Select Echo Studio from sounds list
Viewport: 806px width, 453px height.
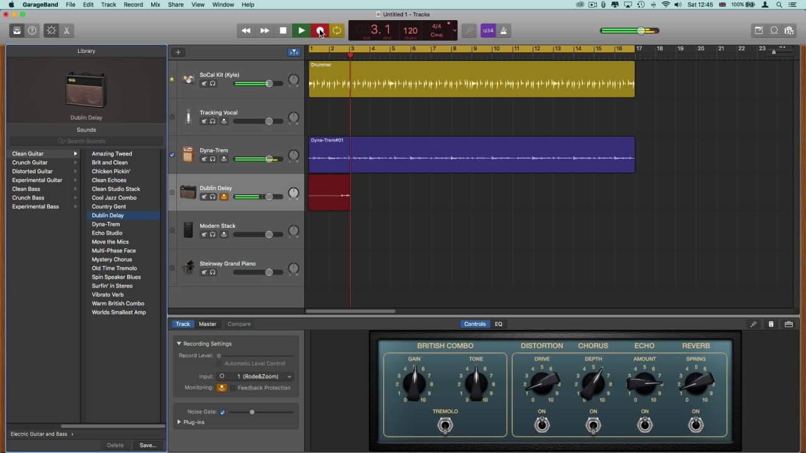(107, 233)
